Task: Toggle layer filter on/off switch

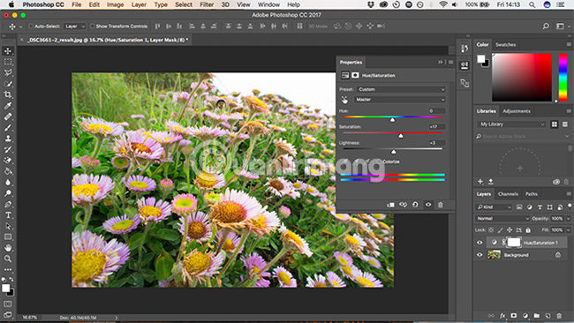Action: pyautogui.click(x=570, y=206)
